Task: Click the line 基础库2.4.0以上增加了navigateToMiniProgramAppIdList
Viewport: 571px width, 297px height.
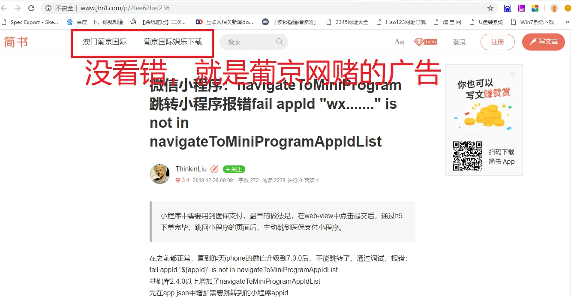Action: click(235, 282)
